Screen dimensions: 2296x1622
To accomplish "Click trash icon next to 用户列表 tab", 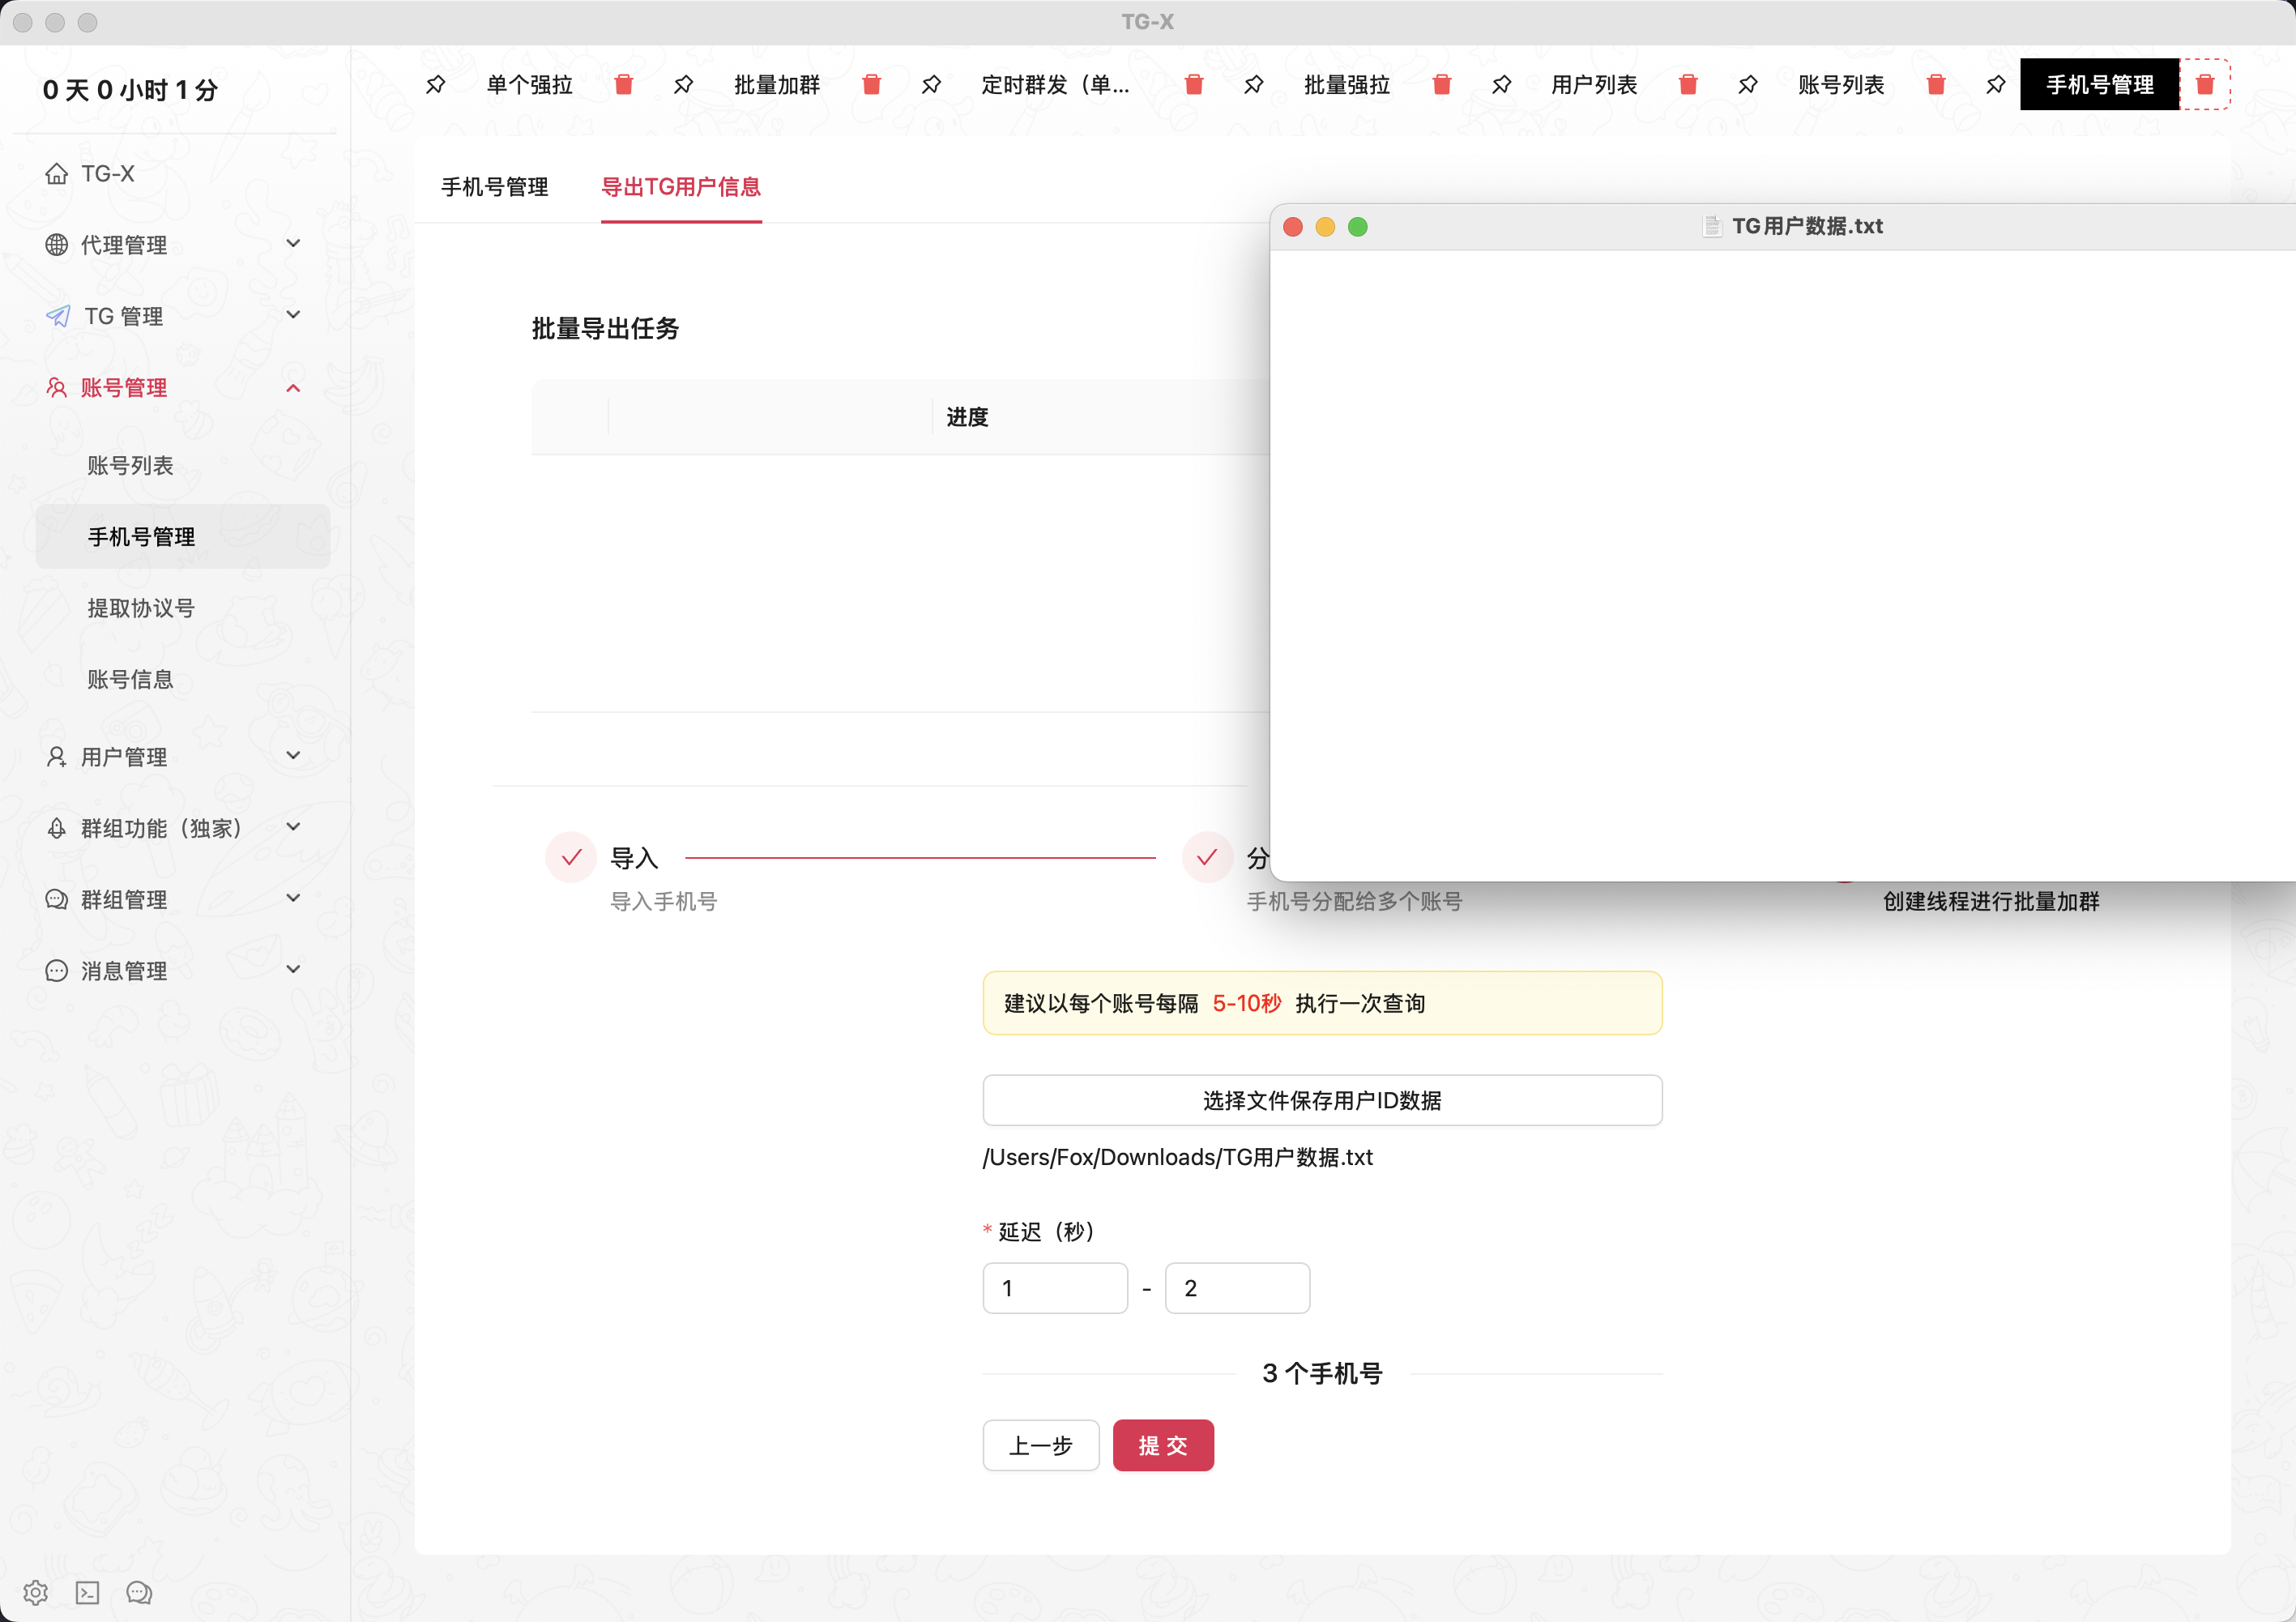I will (x=1688, y=85).
